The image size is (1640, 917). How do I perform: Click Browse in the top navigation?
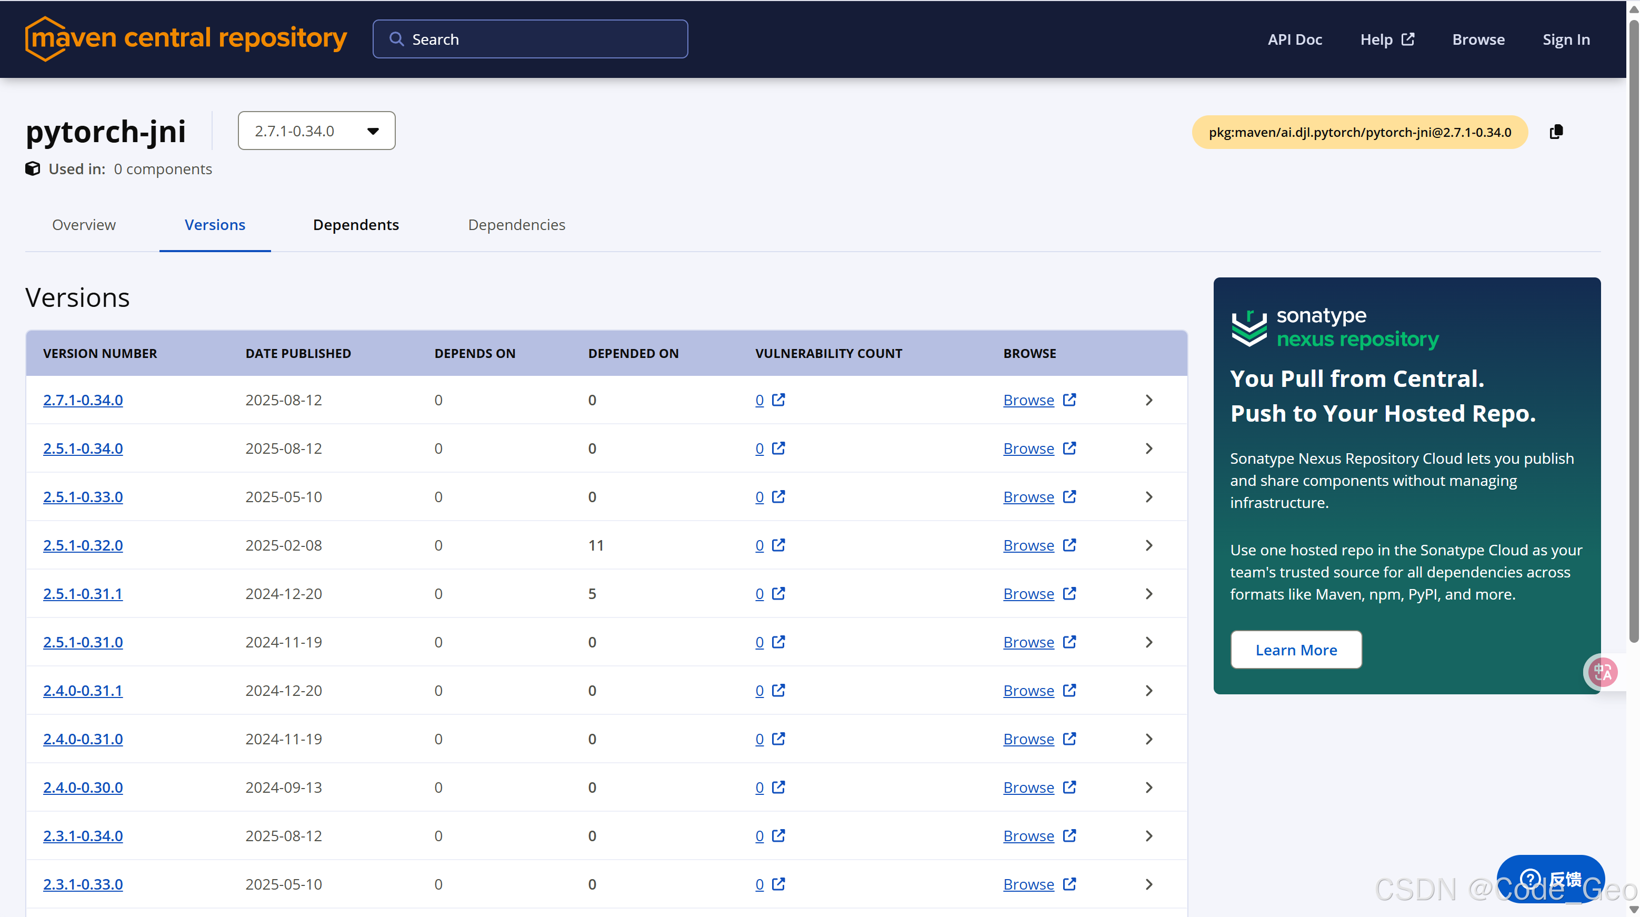pyautogui.click(x=1478, y=39)
